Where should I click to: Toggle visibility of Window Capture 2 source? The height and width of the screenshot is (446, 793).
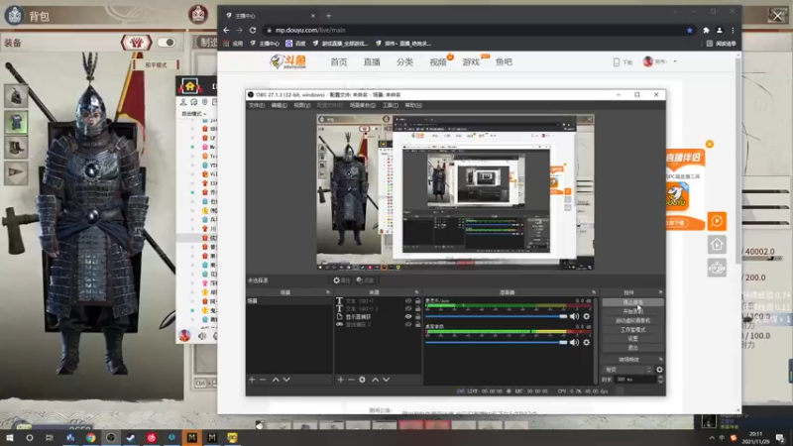click(408, 324)
